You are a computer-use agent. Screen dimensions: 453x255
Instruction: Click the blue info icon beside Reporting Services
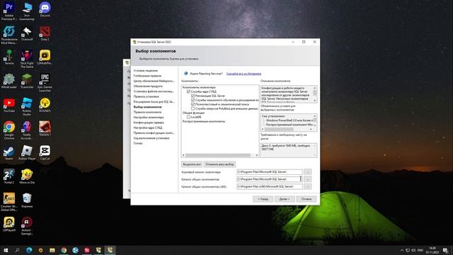[185, 74]
